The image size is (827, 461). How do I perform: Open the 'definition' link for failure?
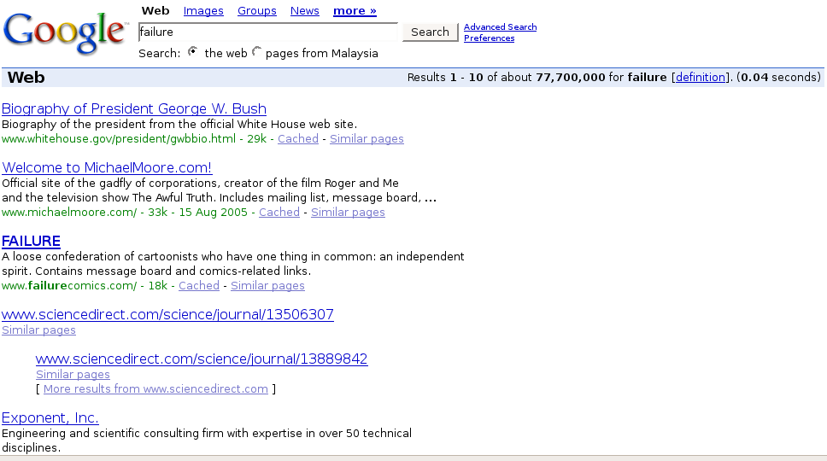(701, 77)
